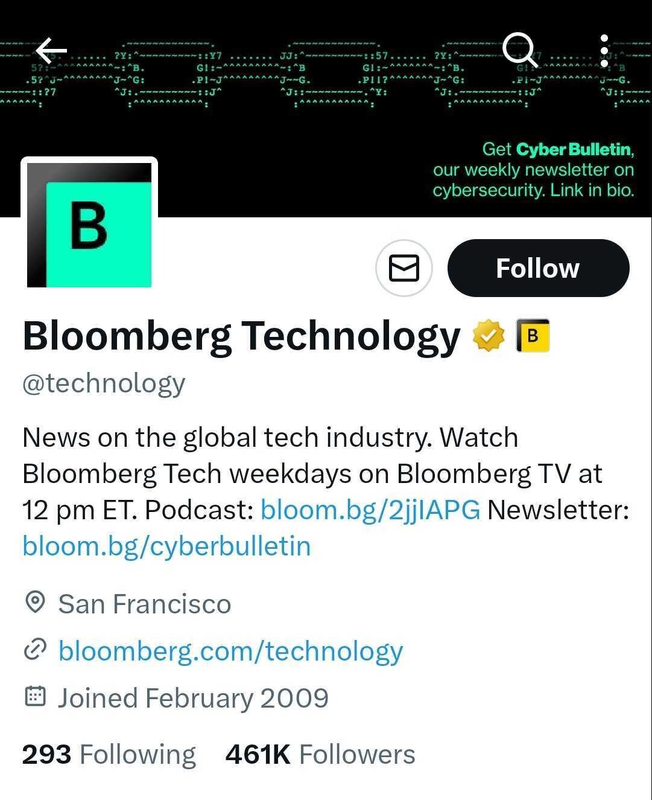Click the gold verified badge next to name
Image resolution: width=652 pixels, height=800 pixels.
[488, 336]
